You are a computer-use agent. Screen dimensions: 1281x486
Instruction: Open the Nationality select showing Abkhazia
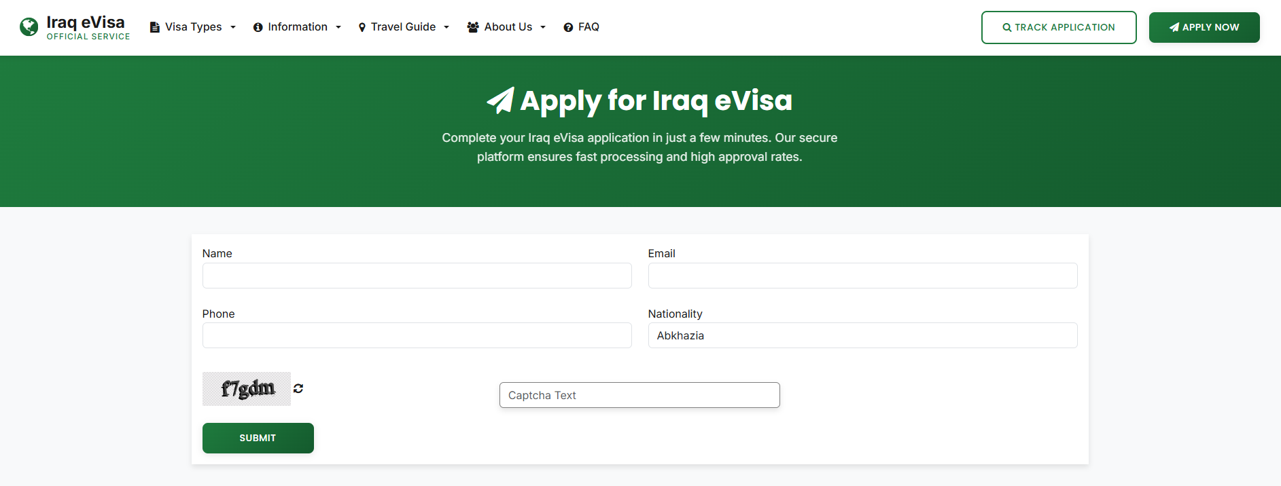pyautogui.click(x=862, y=335)
